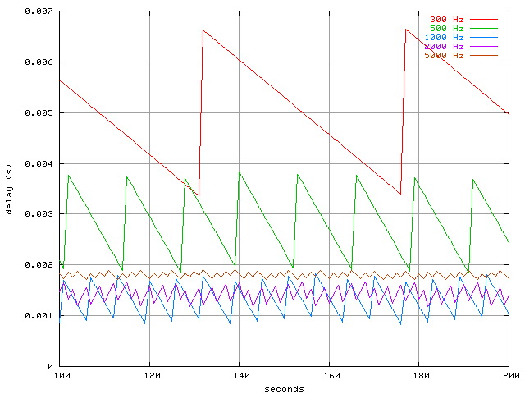Click red line sample beside 300 Hz
This screenshot has width=525, height=394.
click(485, 19)
